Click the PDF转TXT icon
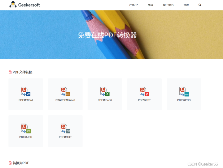The width and height of the screenshot is (223, 168). tap(65, 128)
